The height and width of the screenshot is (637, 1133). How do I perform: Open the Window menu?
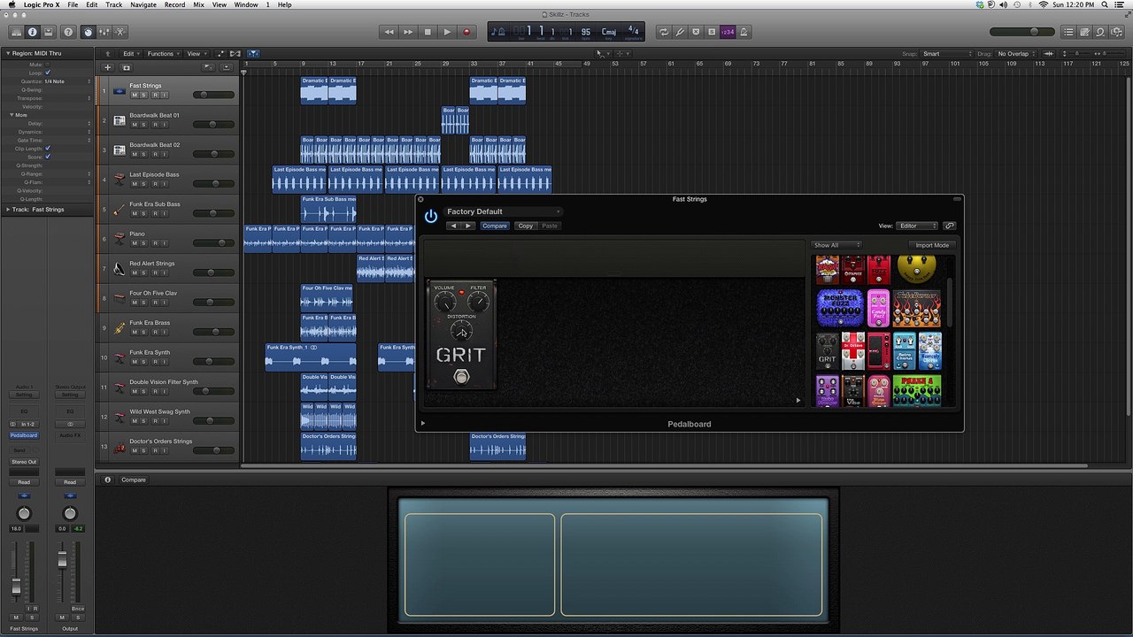point(246,4)
